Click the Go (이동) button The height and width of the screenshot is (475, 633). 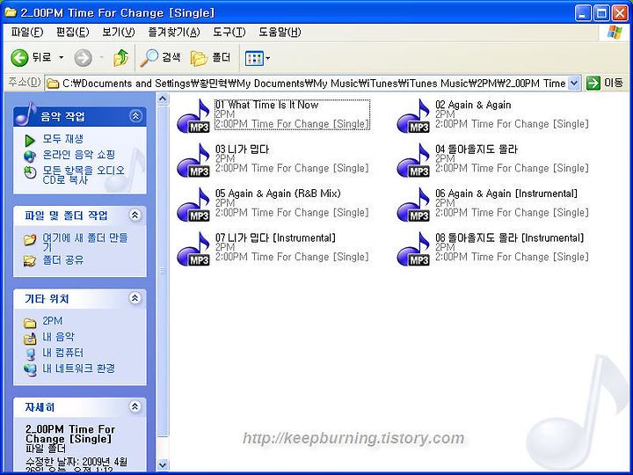tap(605, 83)
